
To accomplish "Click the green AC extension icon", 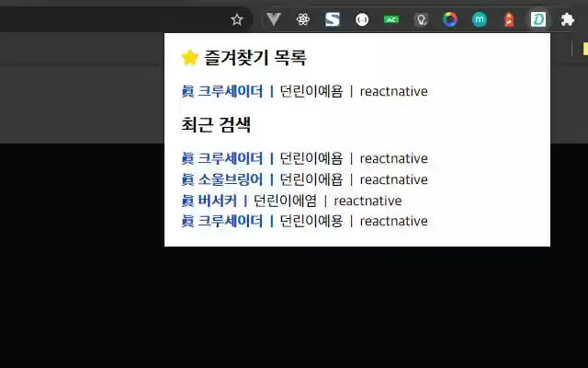I will tap(391, 19).
